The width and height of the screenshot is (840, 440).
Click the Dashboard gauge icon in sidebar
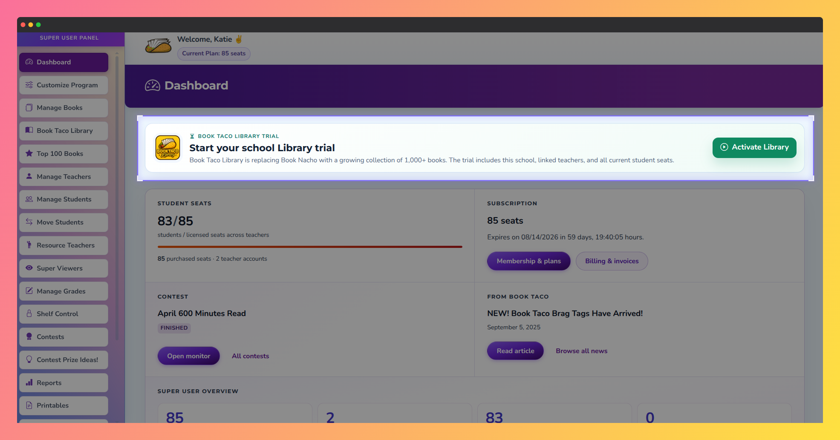pyautogui.click(x=29, y=62)
